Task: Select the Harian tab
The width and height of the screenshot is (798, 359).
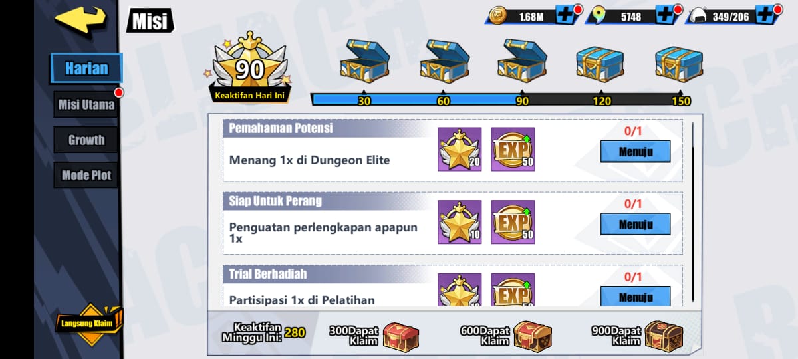Action: coord(86,68)
